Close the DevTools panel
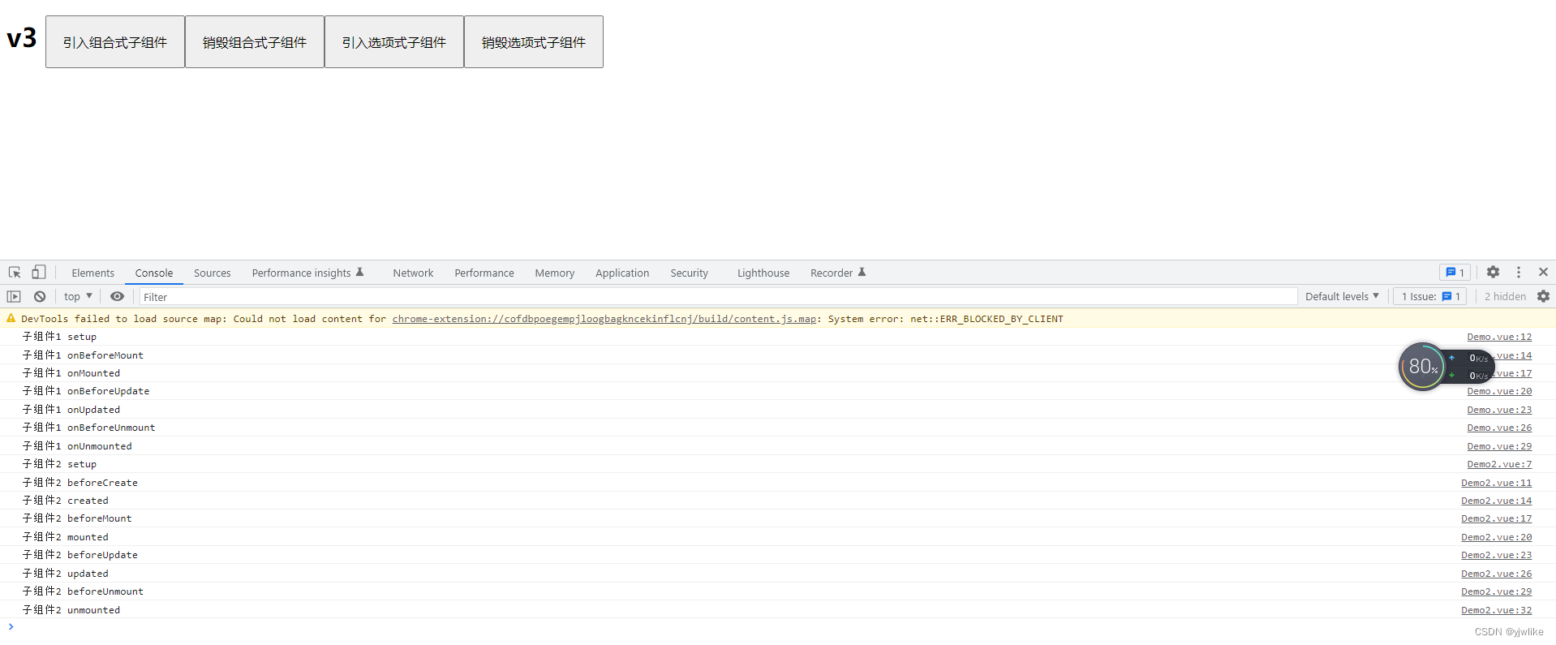This screenshot has height=645, width=1556. pos(1543,273)
